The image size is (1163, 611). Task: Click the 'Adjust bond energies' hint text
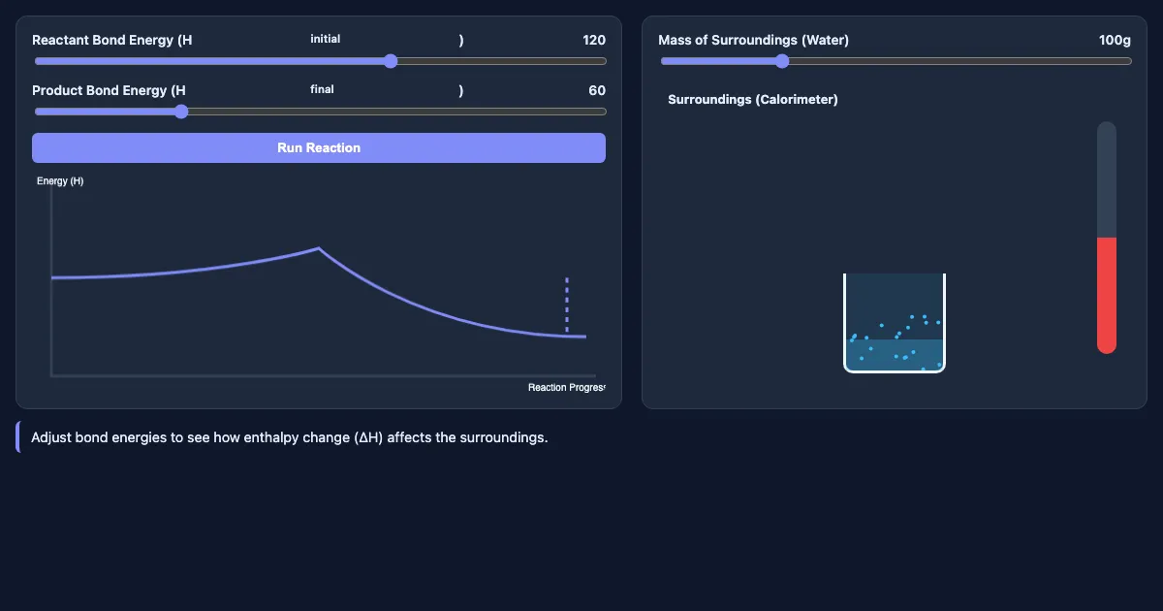[x=290, y=437]
